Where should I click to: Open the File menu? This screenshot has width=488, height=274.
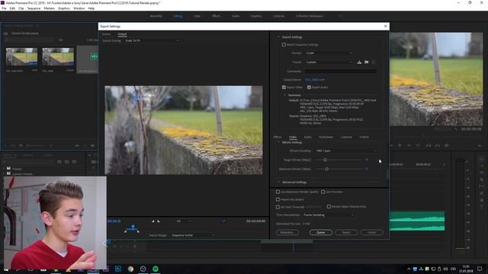(x=4, y=8)
